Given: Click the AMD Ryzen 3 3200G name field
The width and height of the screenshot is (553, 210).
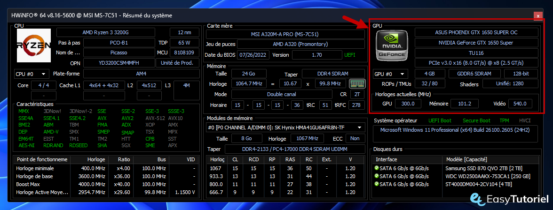Looking at the screenshot, I should [x=106, y=32].
